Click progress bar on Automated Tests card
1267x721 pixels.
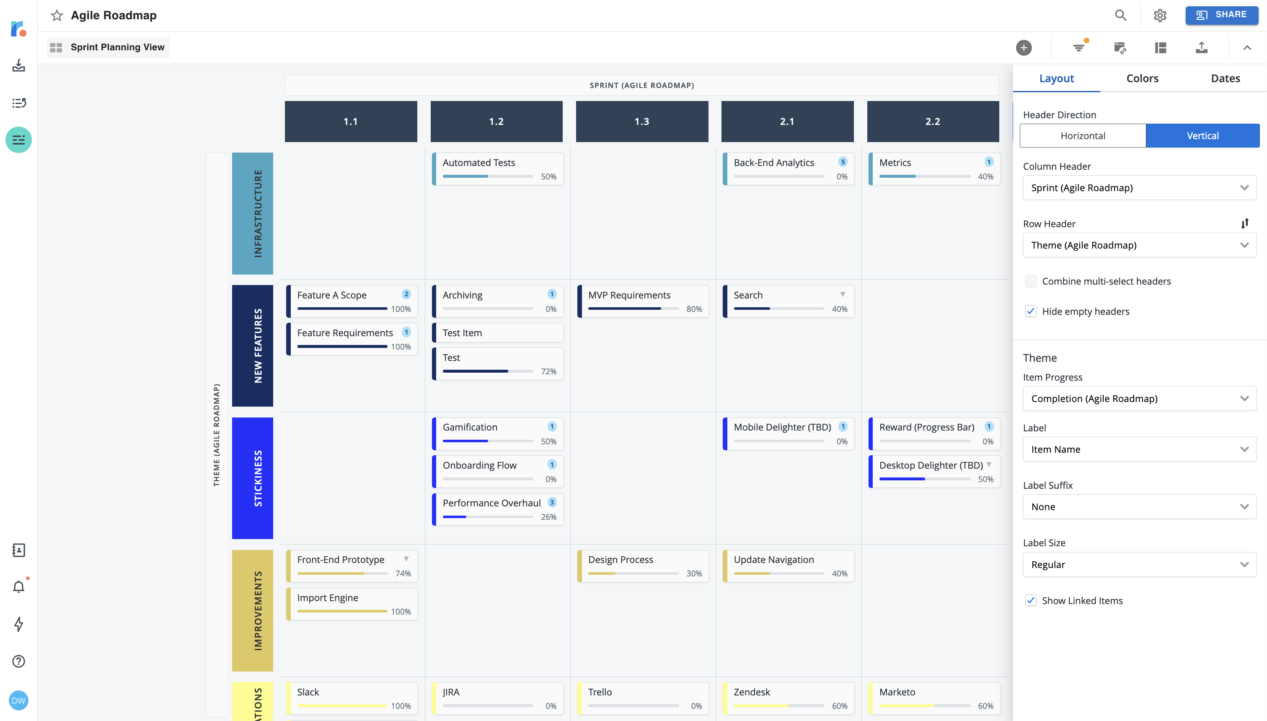coord(488,176)
